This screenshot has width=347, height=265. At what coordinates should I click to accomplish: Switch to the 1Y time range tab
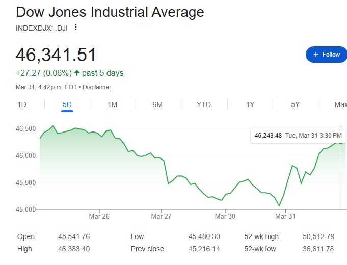pos(250,104)
